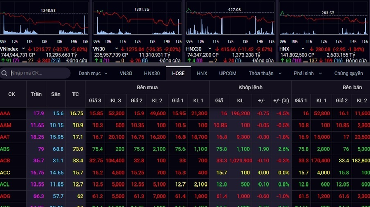Switch to the VN30 tab
This screenshot has height=207, width=370.
tap(126, 73)
